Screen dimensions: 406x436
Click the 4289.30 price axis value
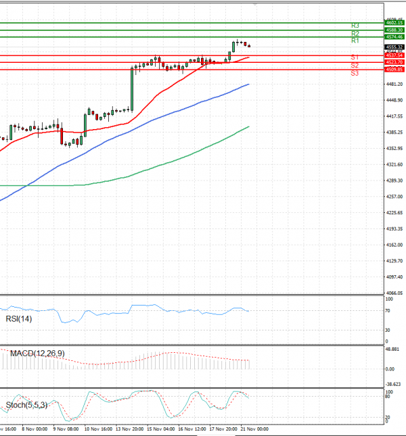point(394,180)
